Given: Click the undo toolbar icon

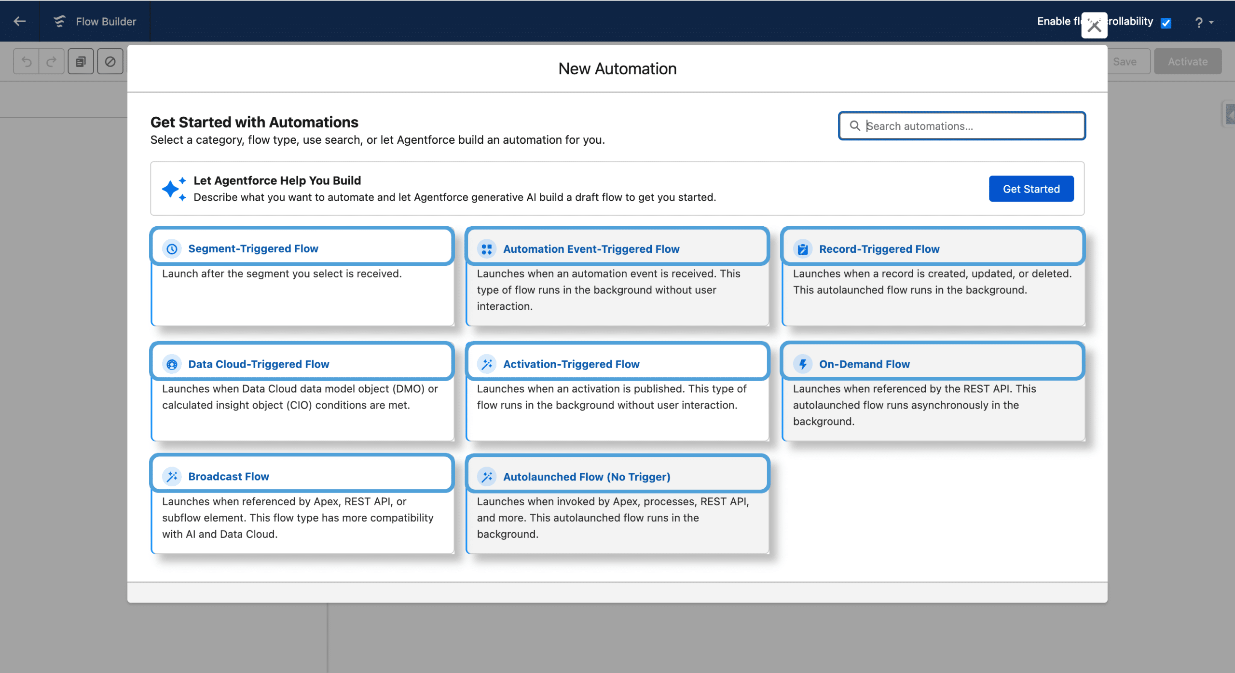Looking at the screenshot, I should coord(27,61).
